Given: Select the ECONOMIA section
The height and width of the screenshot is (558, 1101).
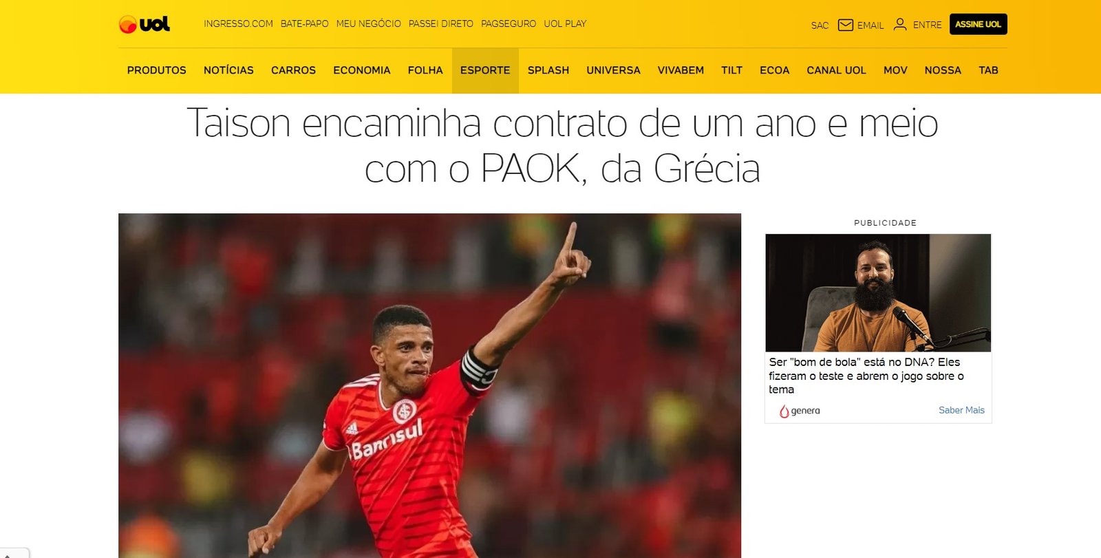Looking at the screenshot, I should [361, 70].
